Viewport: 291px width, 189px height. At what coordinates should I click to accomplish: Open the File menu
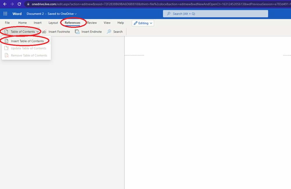click(7, 23)
